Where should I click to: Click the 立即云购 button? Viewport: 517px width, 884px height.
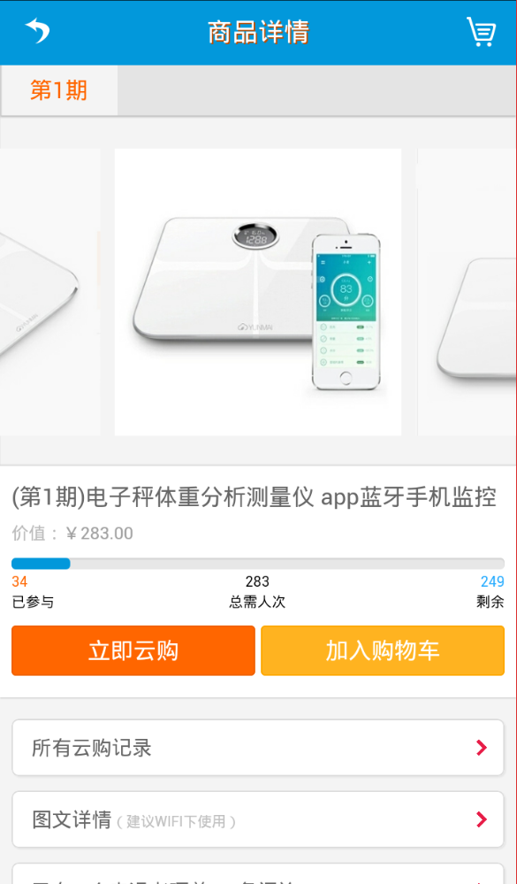click(133, 650)
